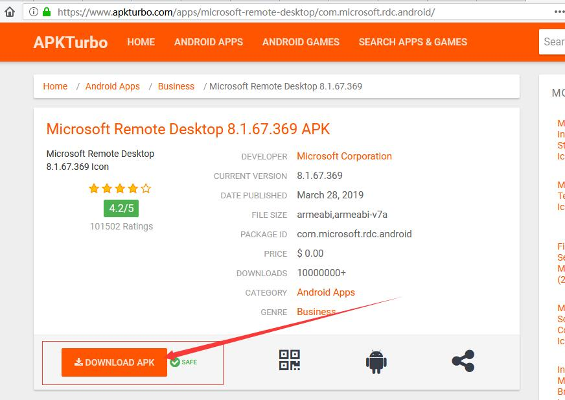Go to Home breadcrumb link
Screen dimensions: 565x400
pos(55,86)
